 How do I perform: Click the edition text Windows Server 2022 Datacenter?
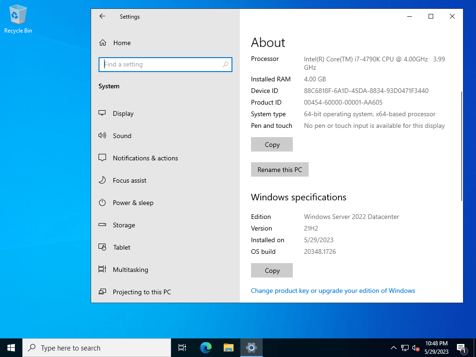point(351,217)
